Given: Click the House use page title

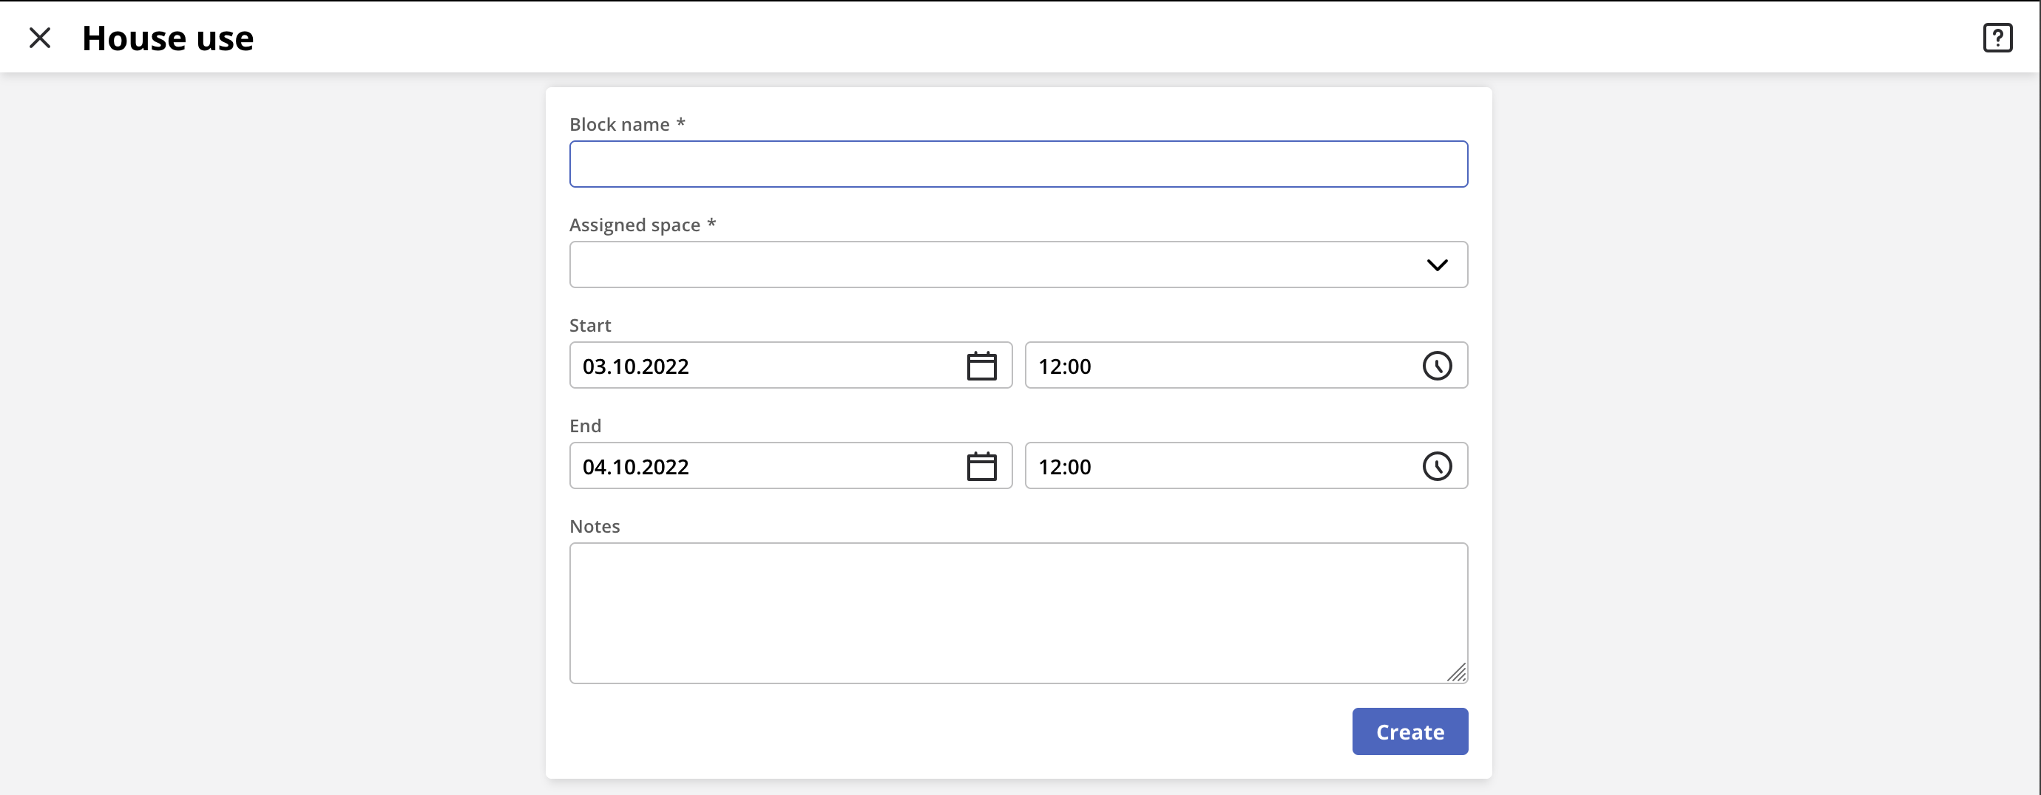Looking at the screenshot, I should [168, 38].
